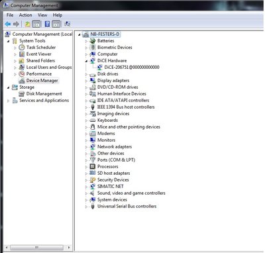Viewport: 265px width, 253px height.
Task: Collapse the DiCE Hardware category
Action: 86,61
